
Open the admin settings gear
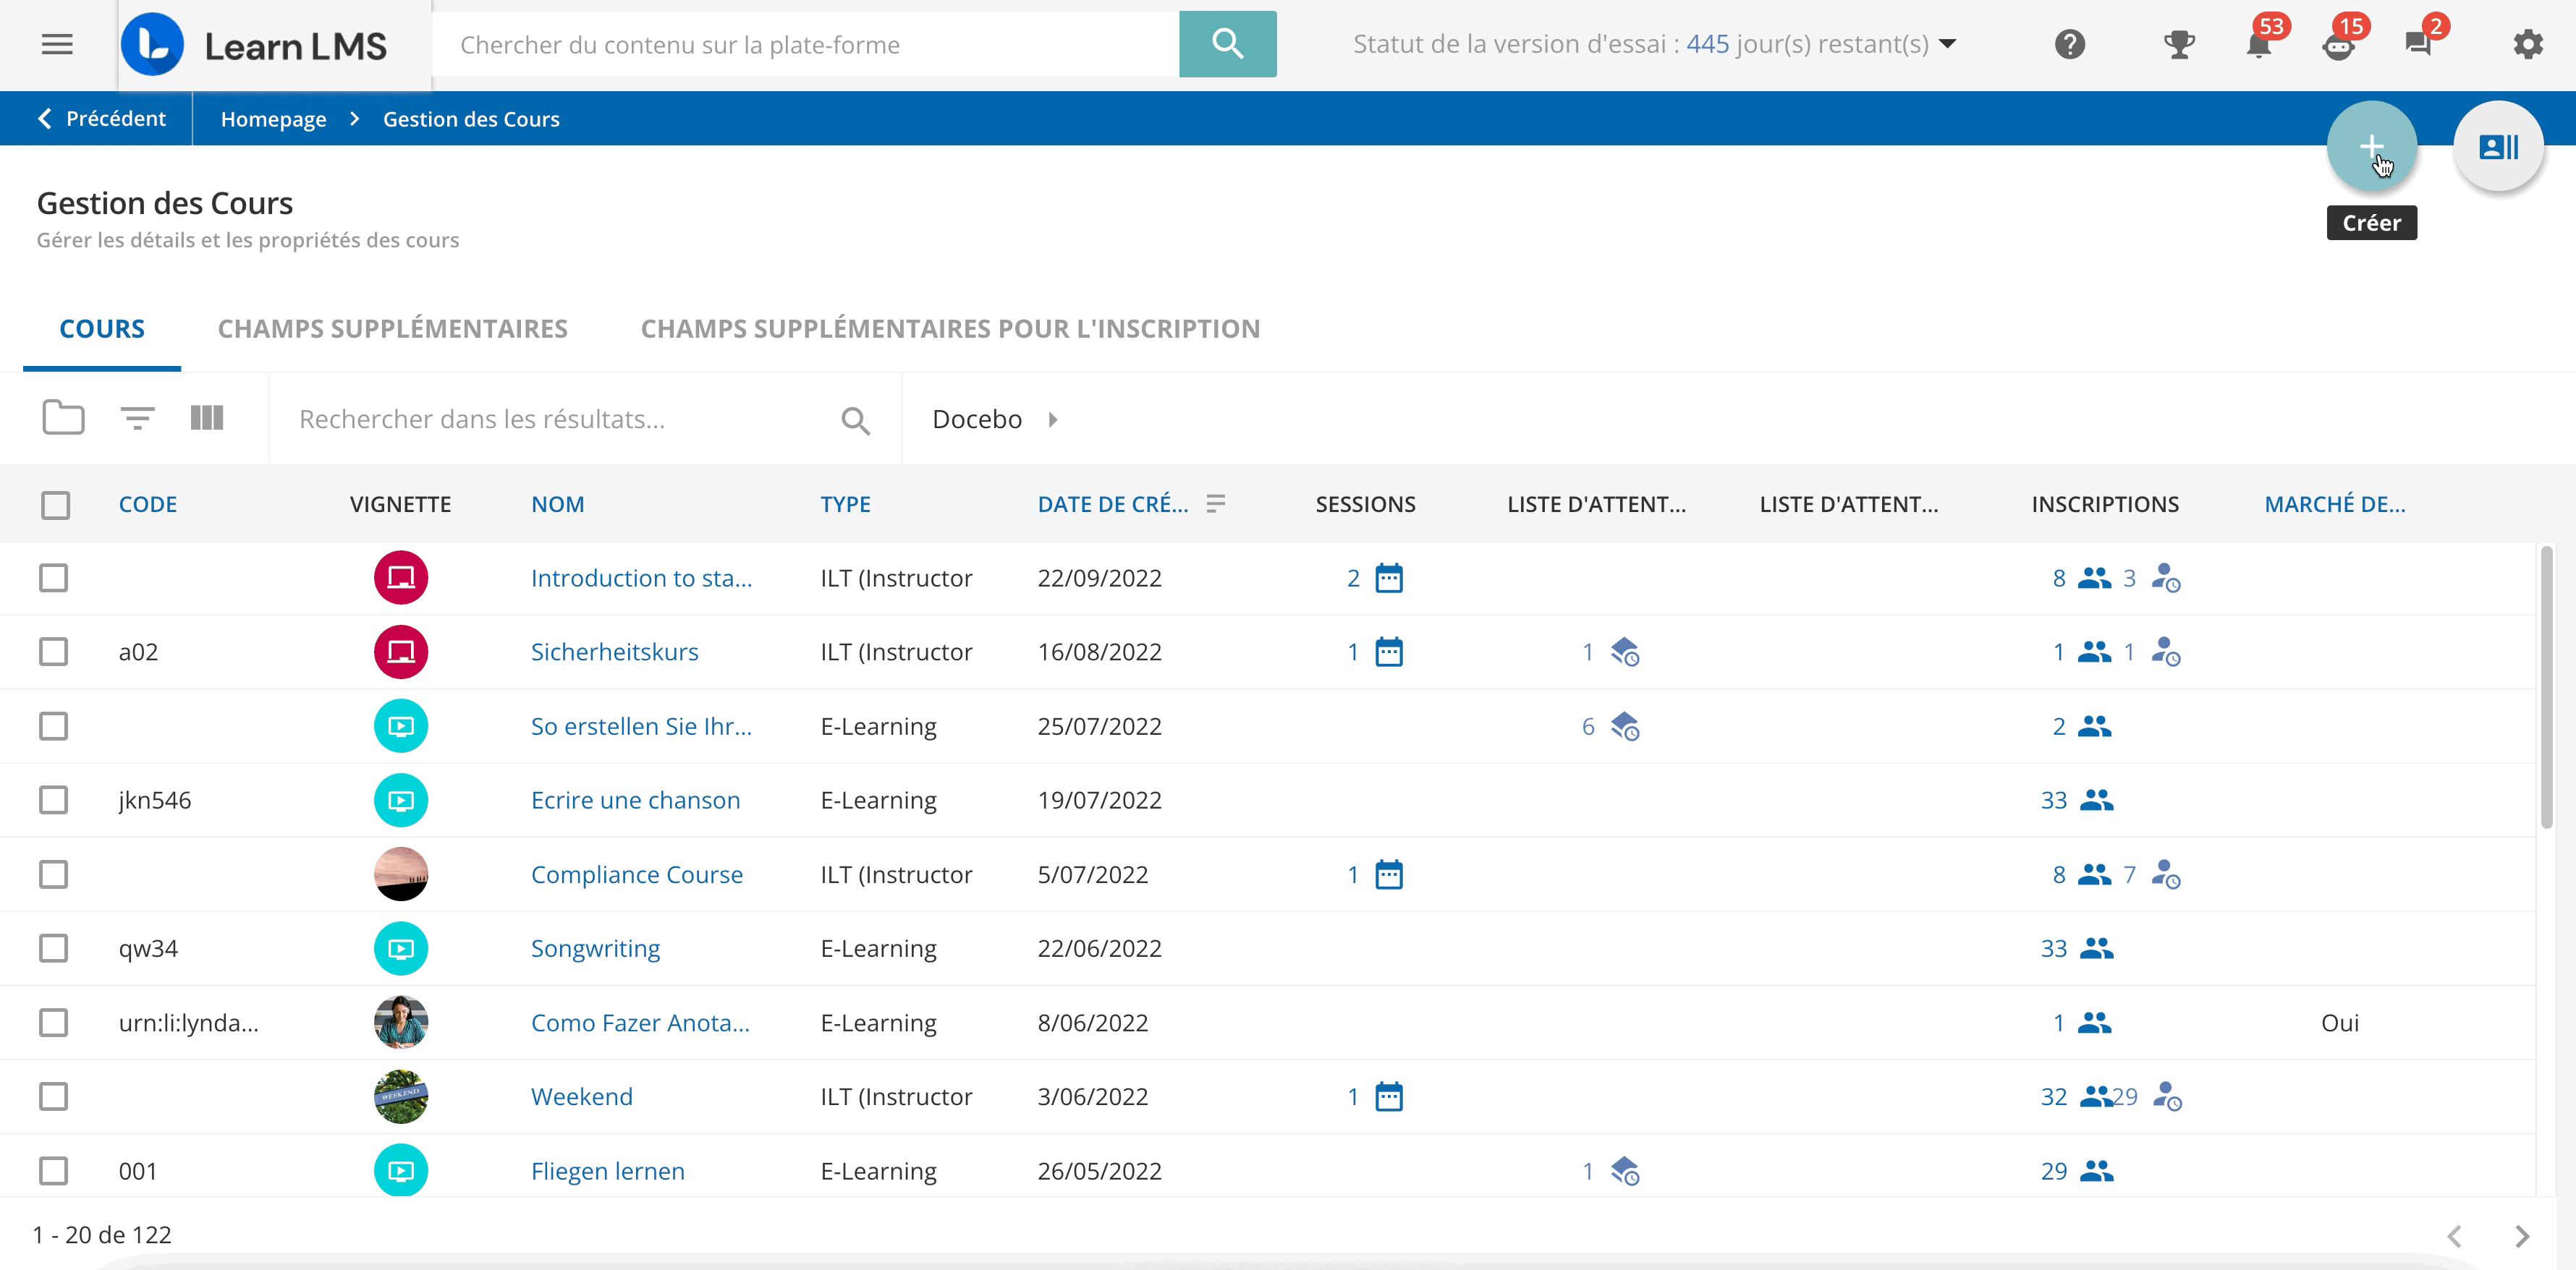(2527, 45)
